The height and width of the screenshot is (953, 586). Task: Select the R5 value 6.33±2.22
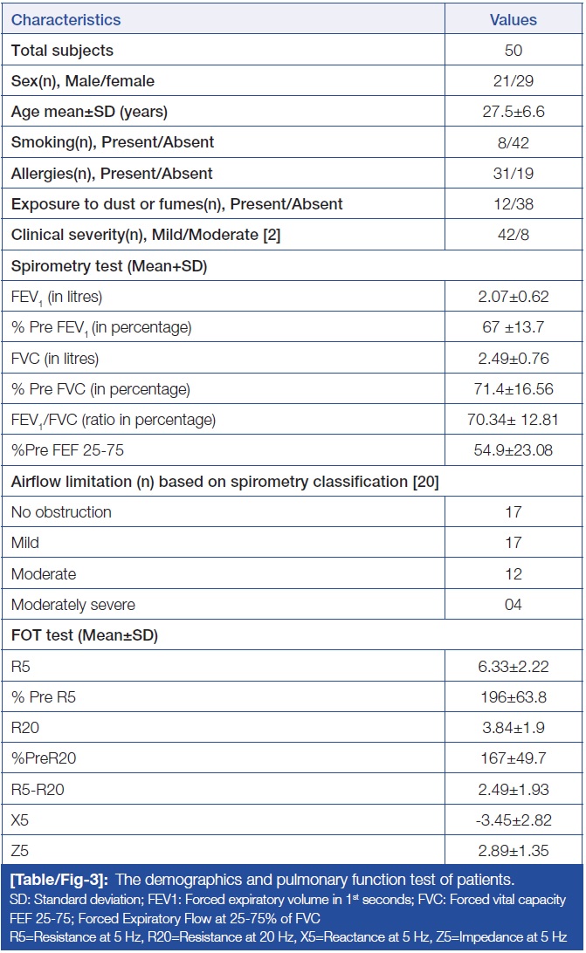pos(514,667)
